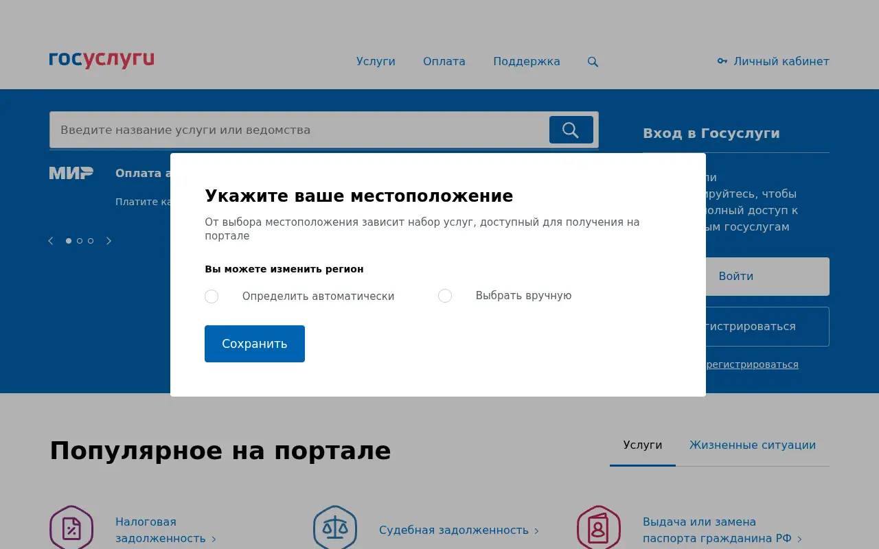Click the Вы можете изменить регион label
The width and height of the screenshot is (879, 549).
284,269
